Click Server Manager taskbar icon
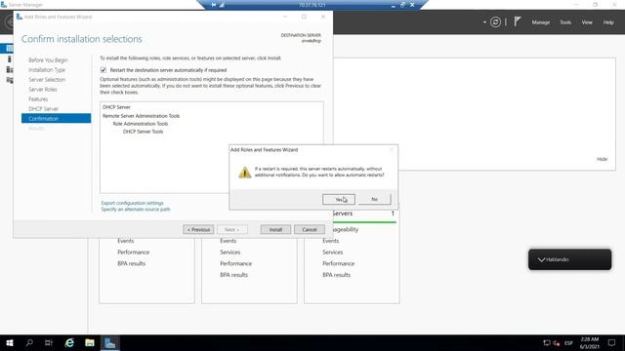 coord(109,342)
